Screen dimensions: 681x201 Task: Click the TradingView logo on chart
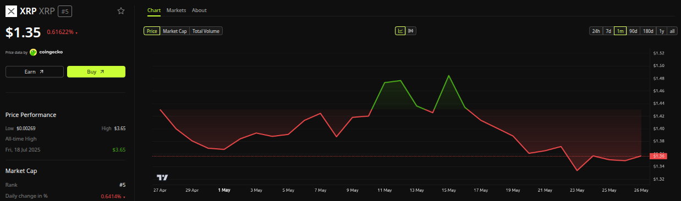click(x=162, y=177)
